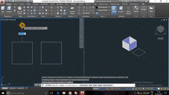This screenshot has height=95, width=169.
Task: Switch to the Annotate ribbon tab
Action: (x=59, y=4)
